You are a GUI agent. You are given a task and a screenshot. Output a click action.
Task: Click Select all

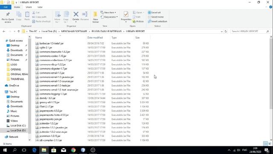154,12
